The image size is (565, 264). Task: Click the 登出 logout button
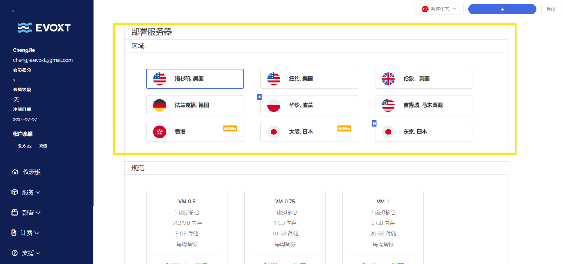(551, 10)
